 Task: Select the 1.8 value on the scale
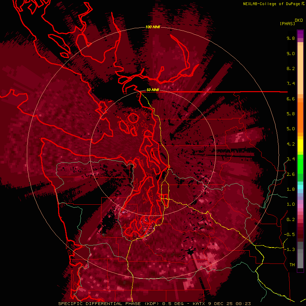click(x=291, y=189)
